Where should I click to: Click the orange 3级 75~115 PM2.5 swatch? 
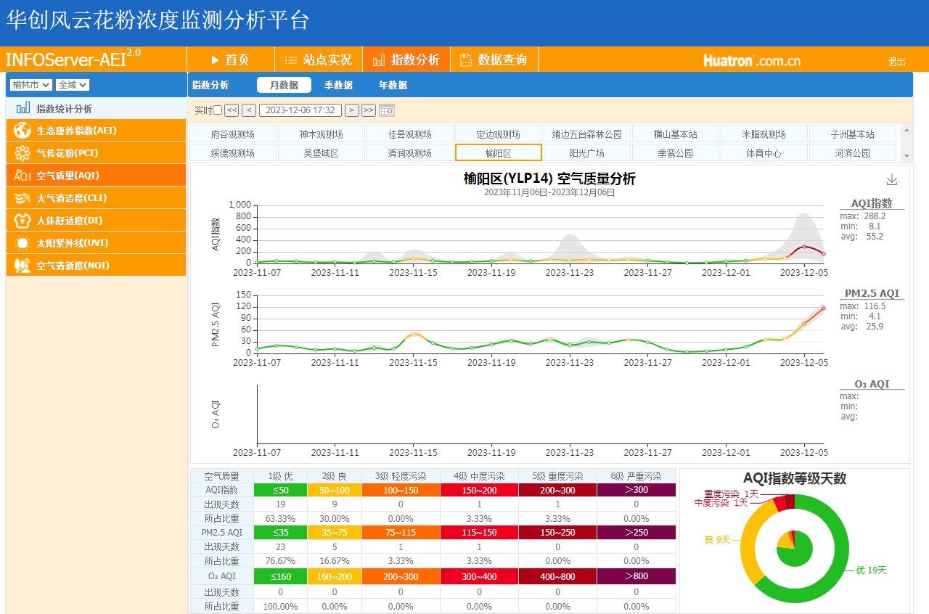(x=401, y=532)
